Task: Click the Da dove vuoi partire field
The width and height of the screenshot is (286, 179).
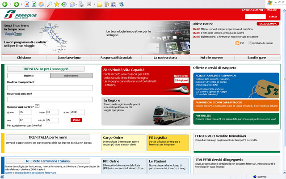Action: (x=50, y=88)
